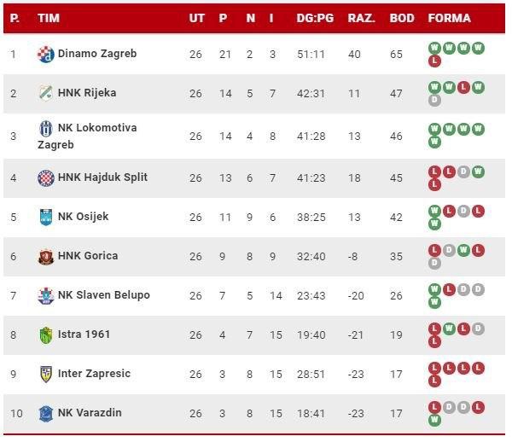Click the Inter Zapresic club crest
512x442 pixels.
tap(45, 374)
